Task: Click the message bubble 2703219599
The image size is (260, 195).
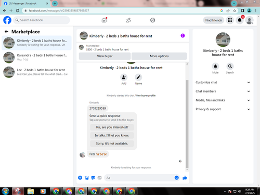Action: (x=98, y=108)
